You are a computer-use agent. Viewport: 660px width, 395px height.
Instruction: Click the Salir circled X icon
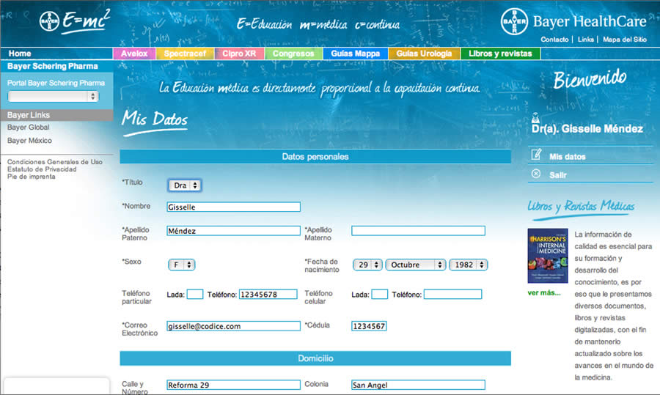pos(536,174)
